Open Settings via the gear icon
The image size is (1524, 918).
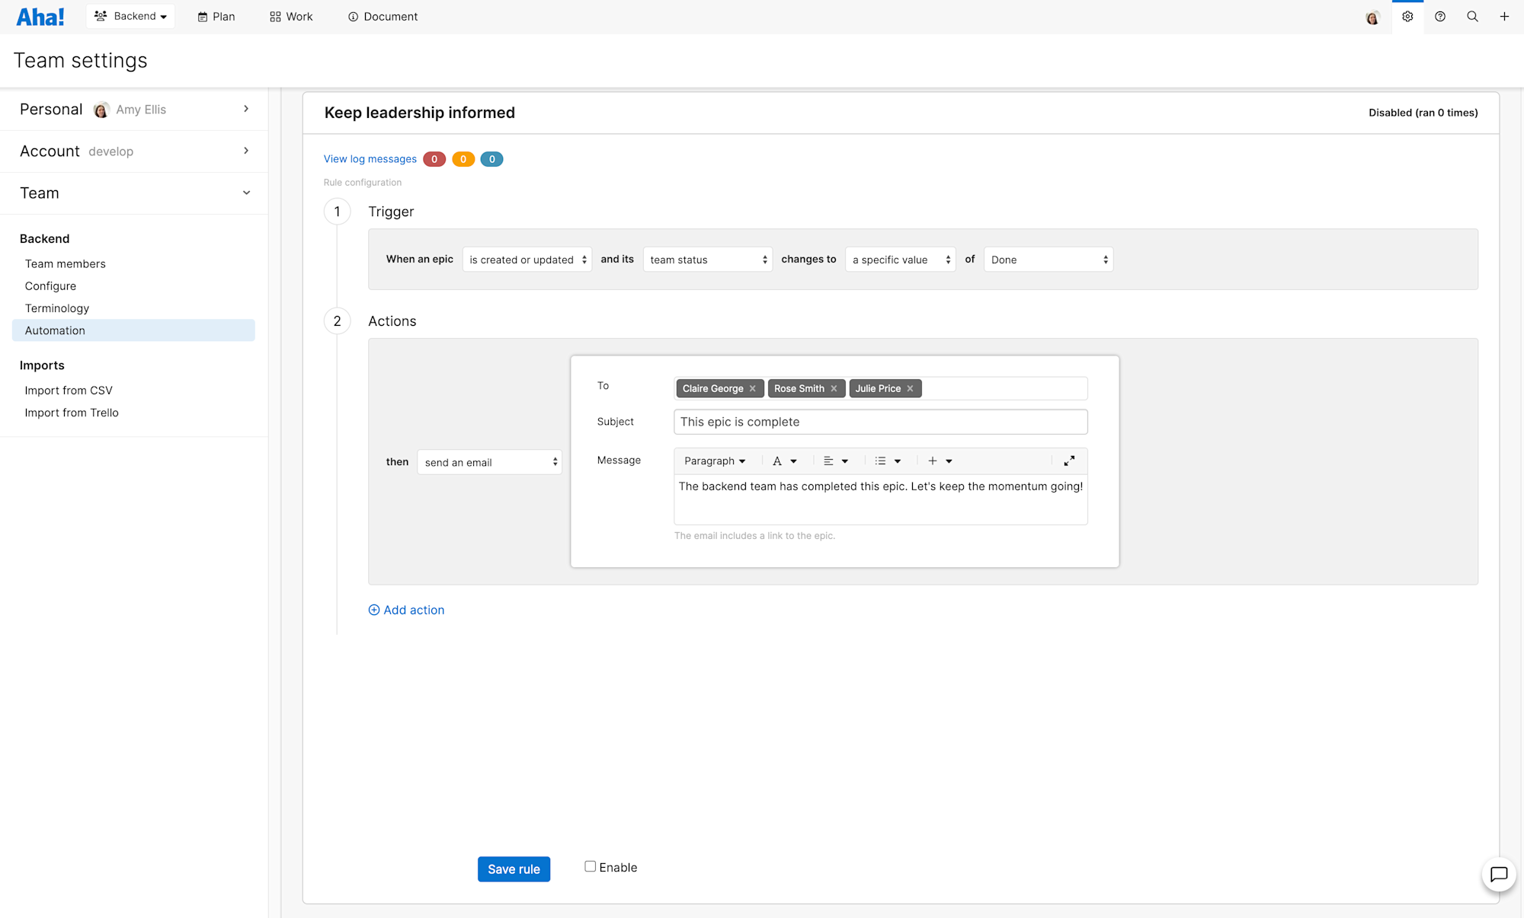pos(1407,16)
